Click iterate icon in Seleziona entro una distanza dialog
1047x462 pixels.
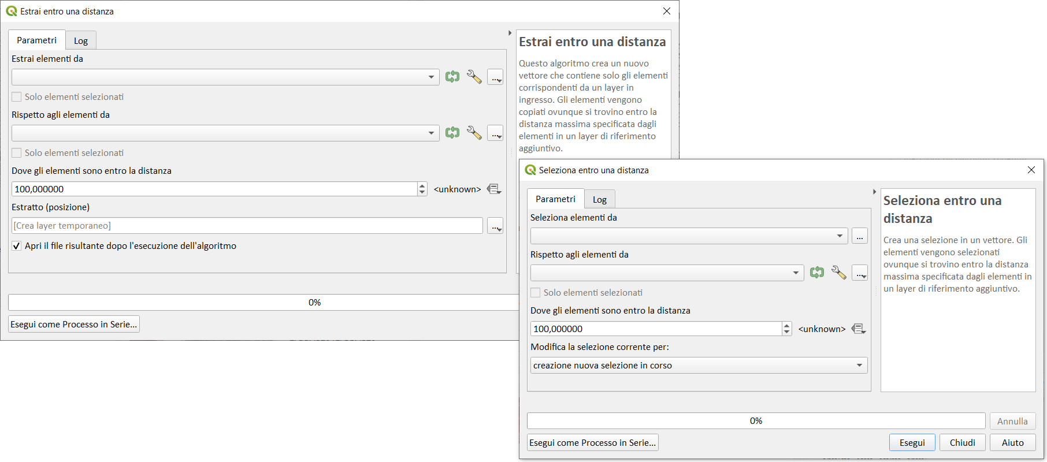(817, 273)
